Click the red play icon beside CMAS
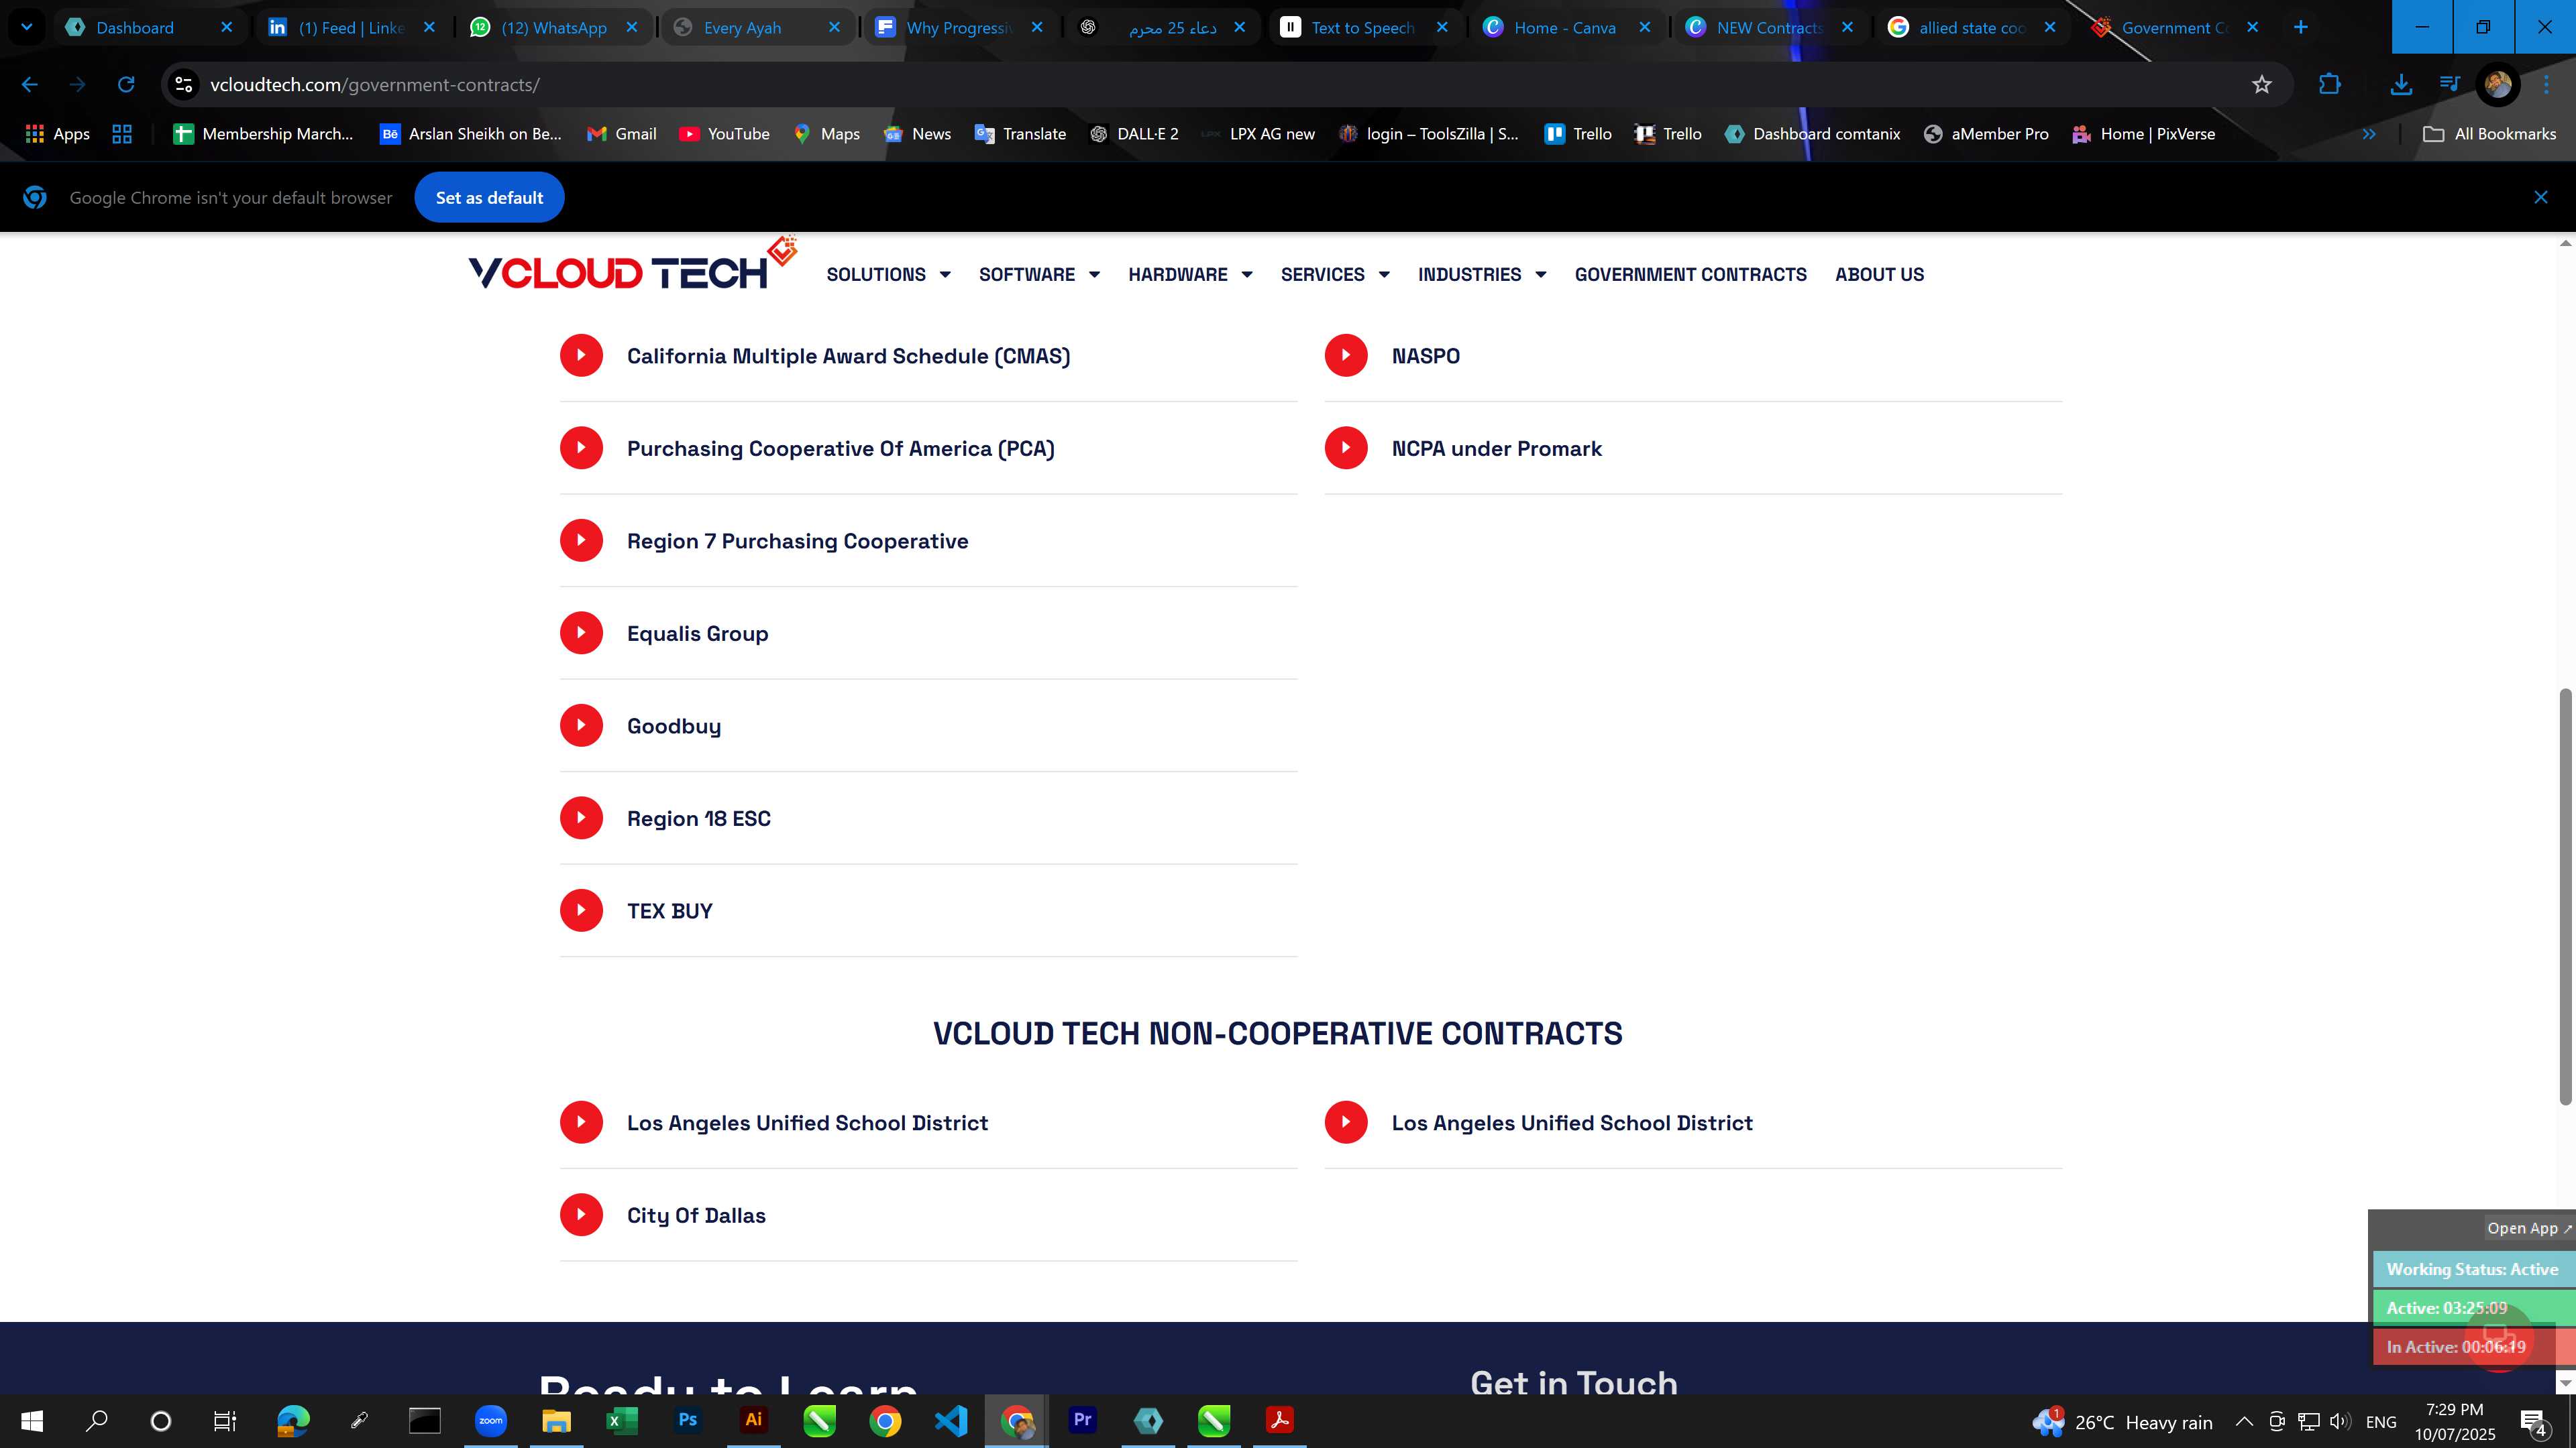The image size is (2576, 1448). tap(581, 356)
